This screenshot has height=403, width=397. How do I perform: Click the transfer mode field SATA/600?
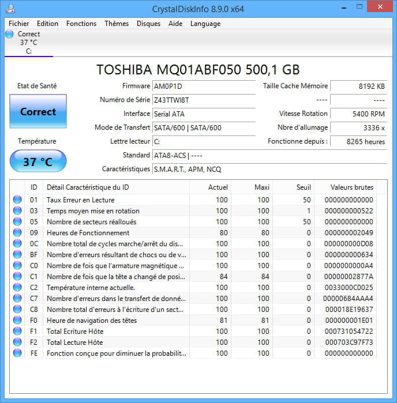coord(204,128)
